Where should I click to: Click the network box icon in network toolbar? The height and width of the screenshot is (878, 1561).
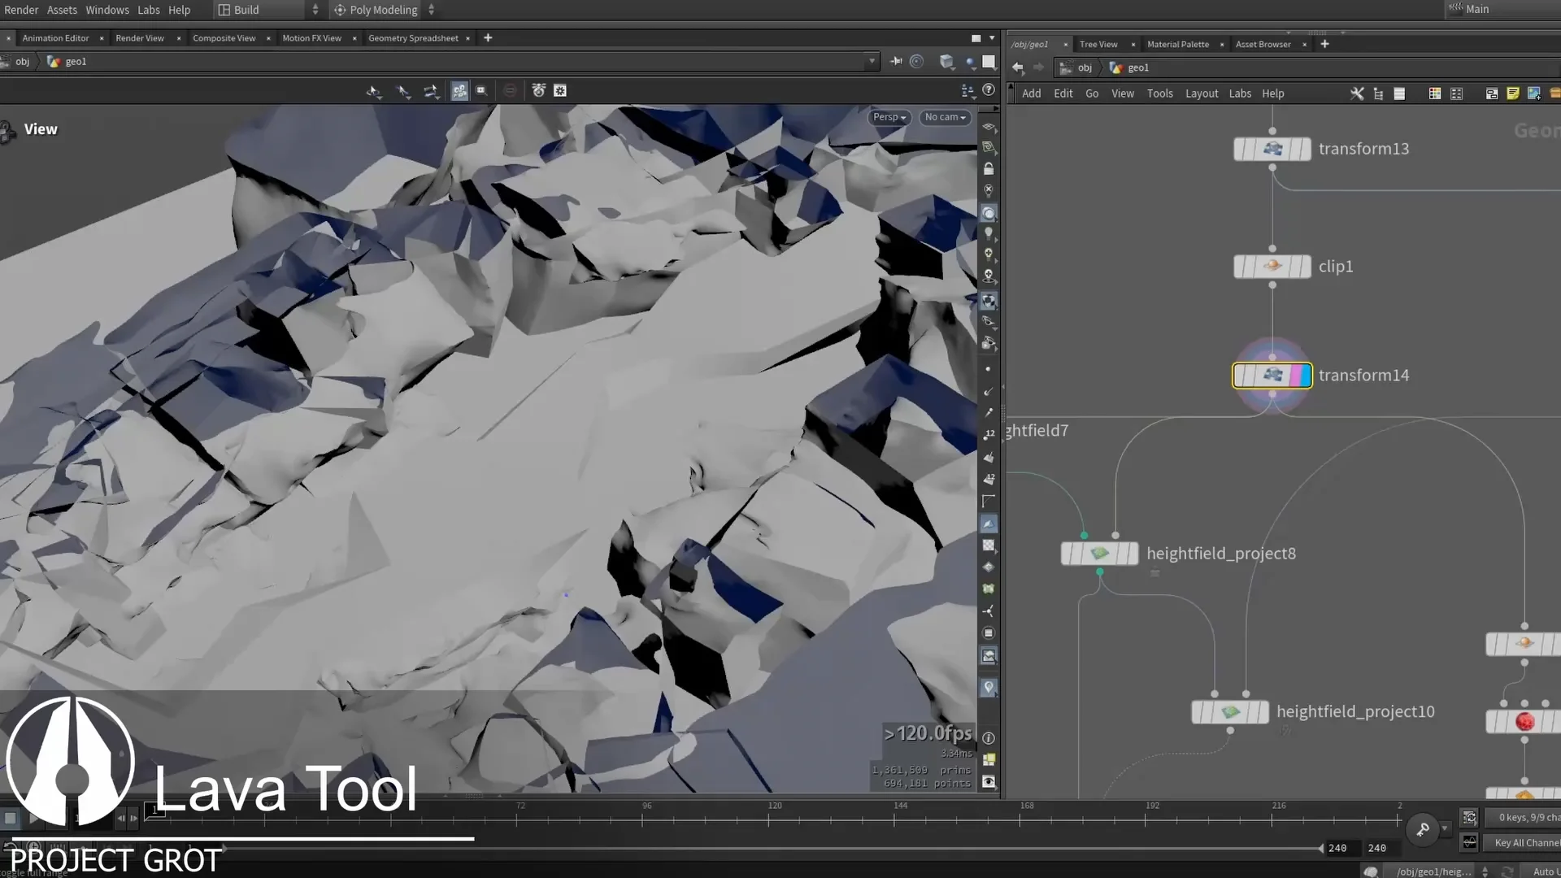coord(1492,93)
